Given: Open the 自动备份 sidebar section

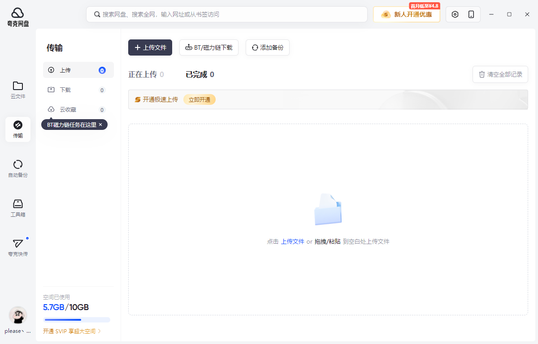Looking at the screenshot, I should (x=18, y=169).
